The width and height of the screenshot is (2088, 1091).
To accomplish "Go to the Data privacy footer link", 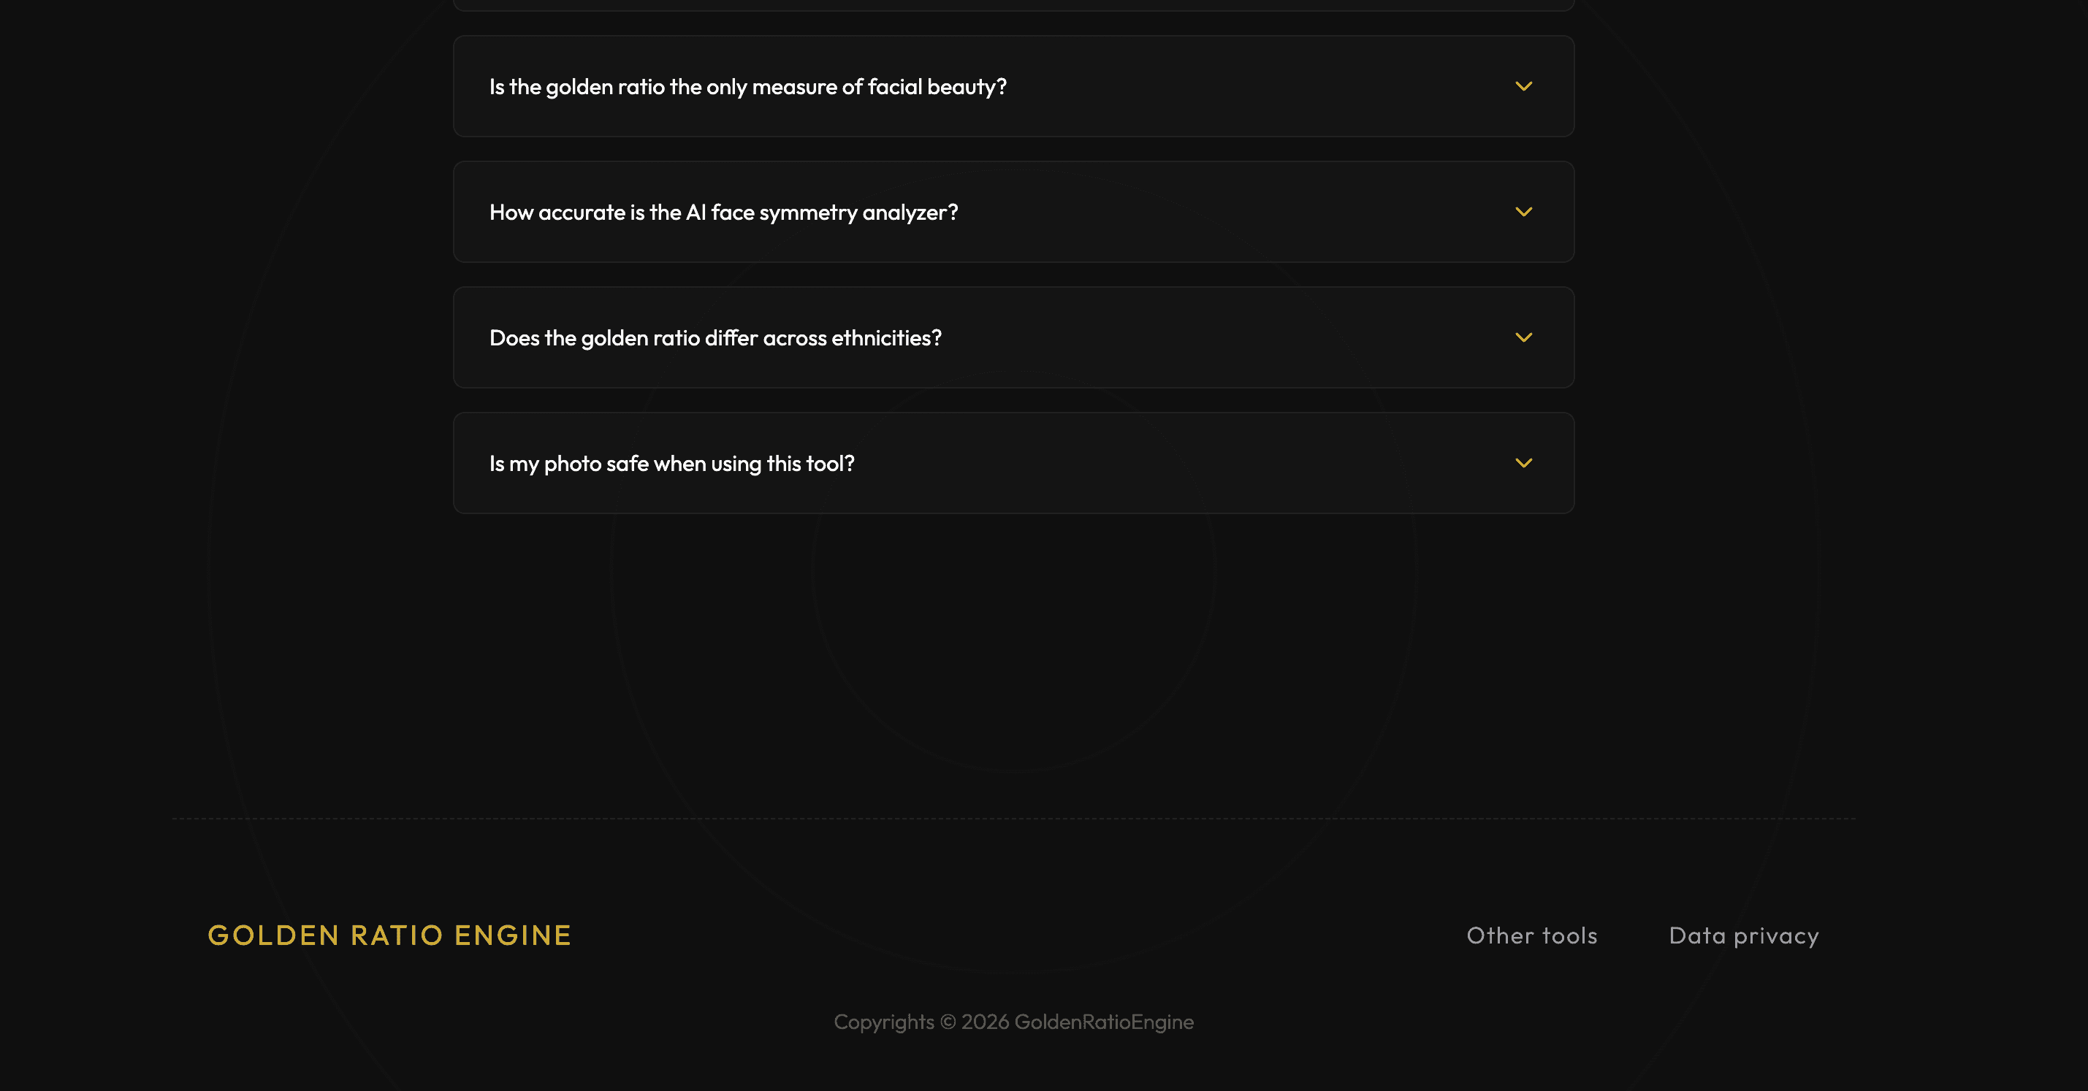I will click(x=1743, y=935).
